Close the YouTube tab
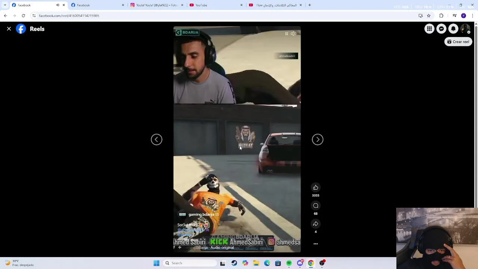This screenshot has width=478, height=269. tap(242, 5)
